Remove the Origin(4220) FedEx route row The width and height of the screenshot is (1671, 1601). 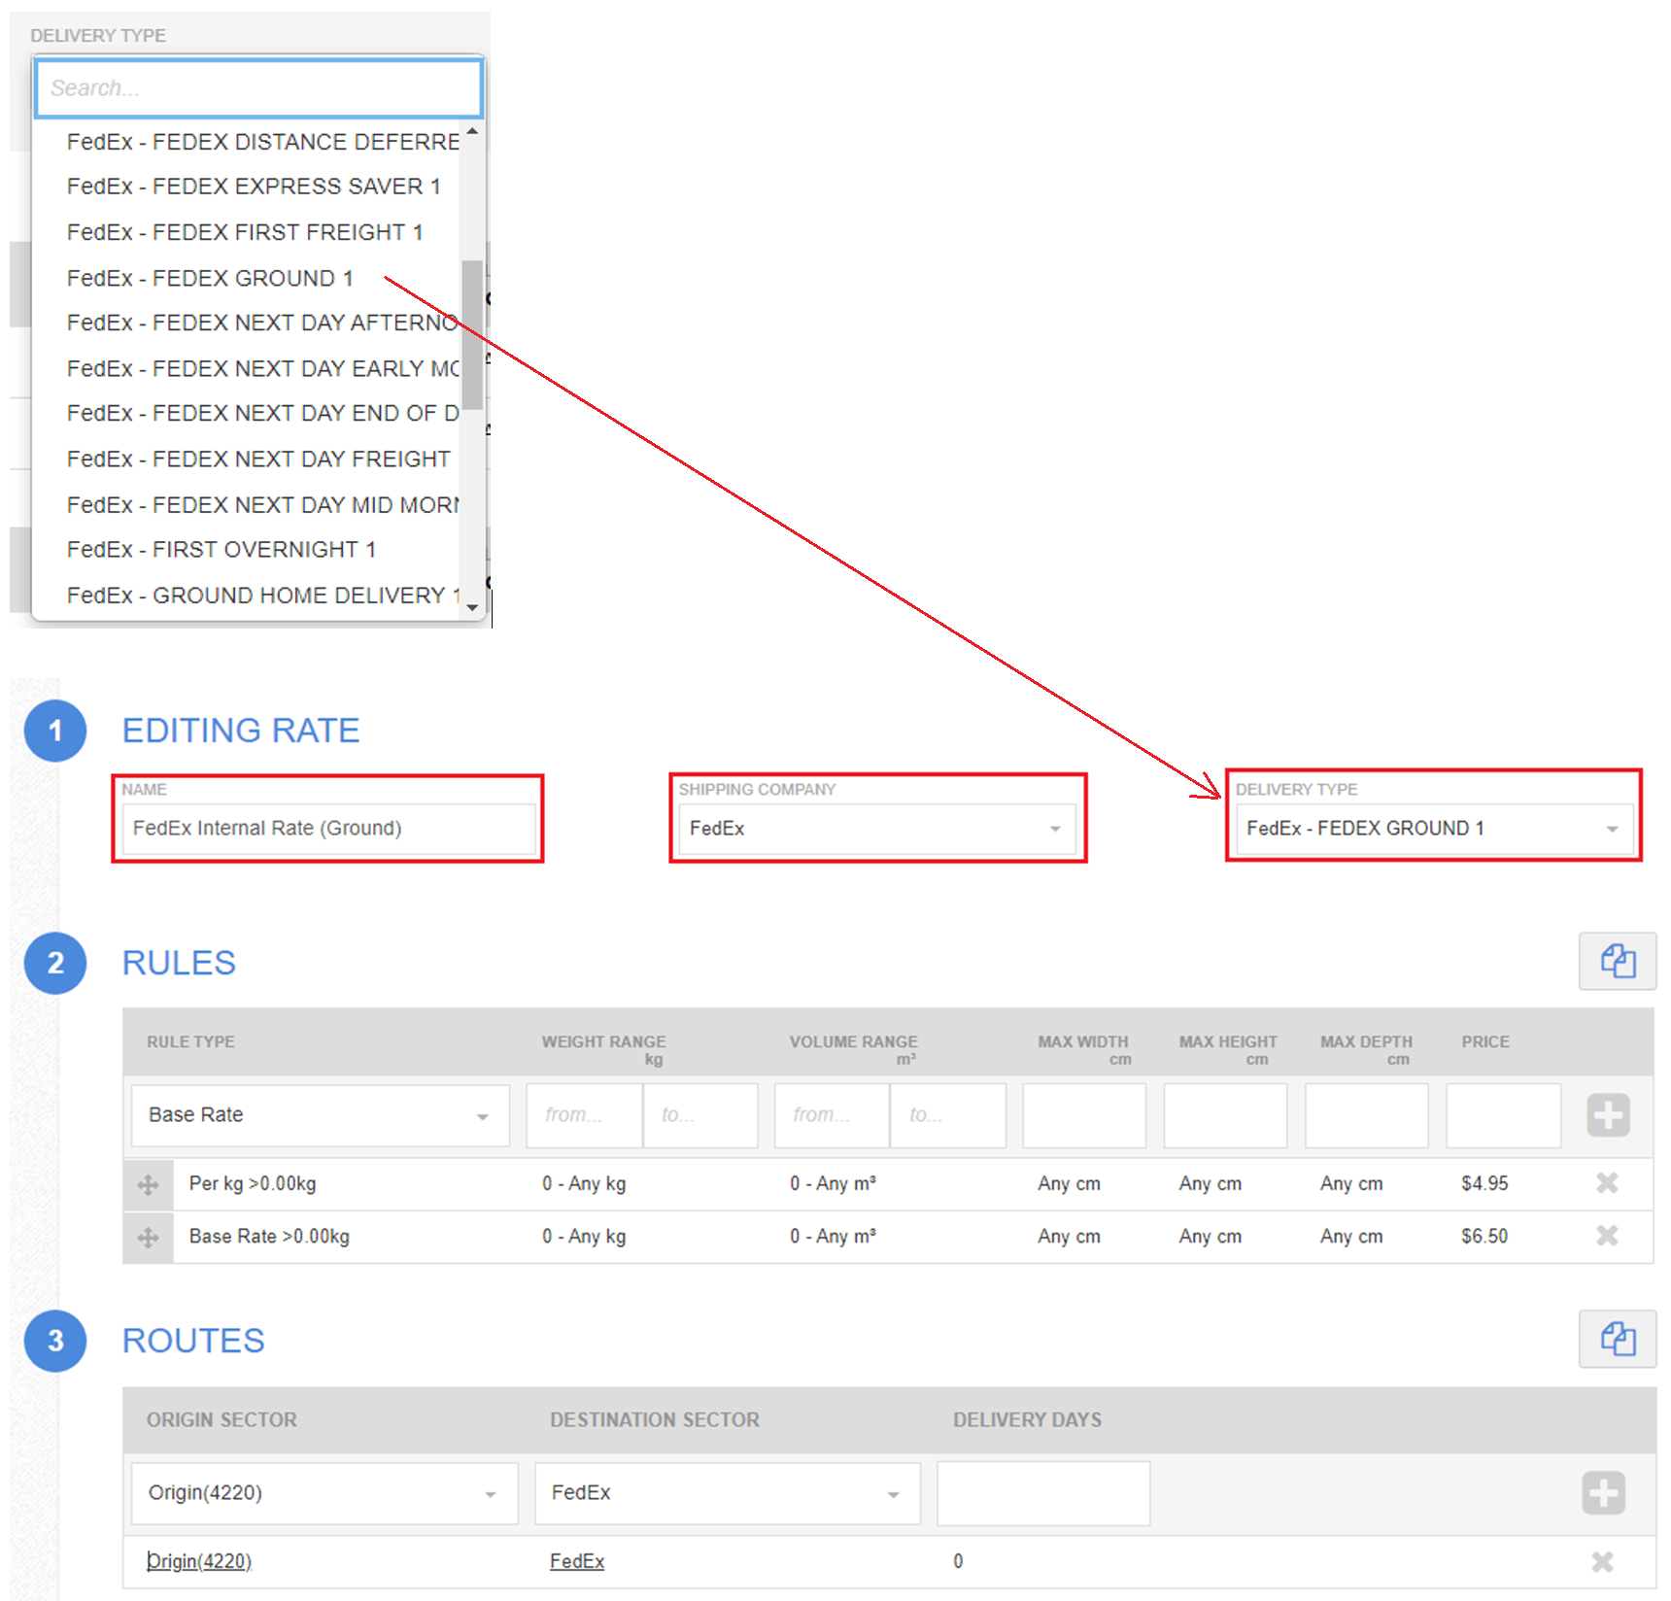1602,1561
